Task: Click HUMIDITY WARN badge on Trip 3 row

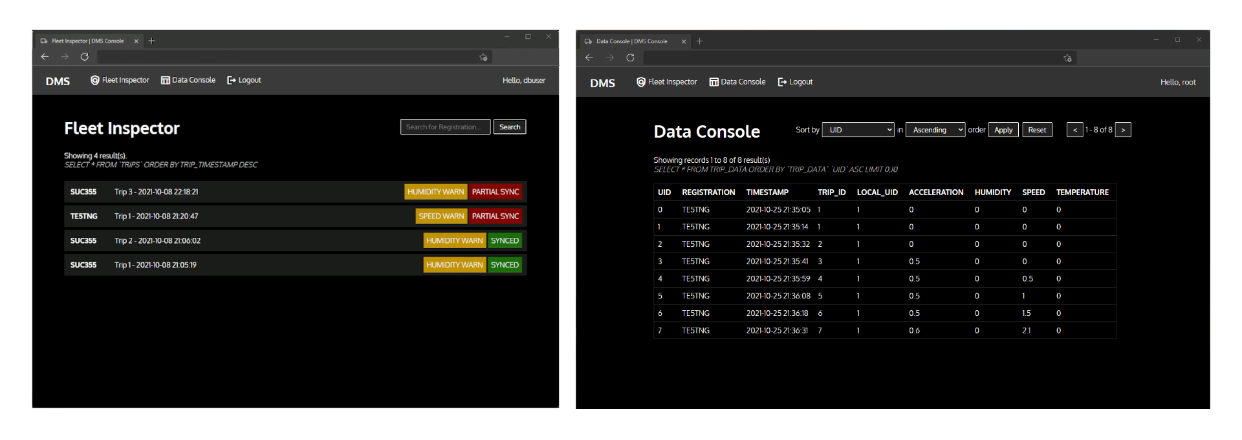Action: pyautogui.click(x=435, y=192)
